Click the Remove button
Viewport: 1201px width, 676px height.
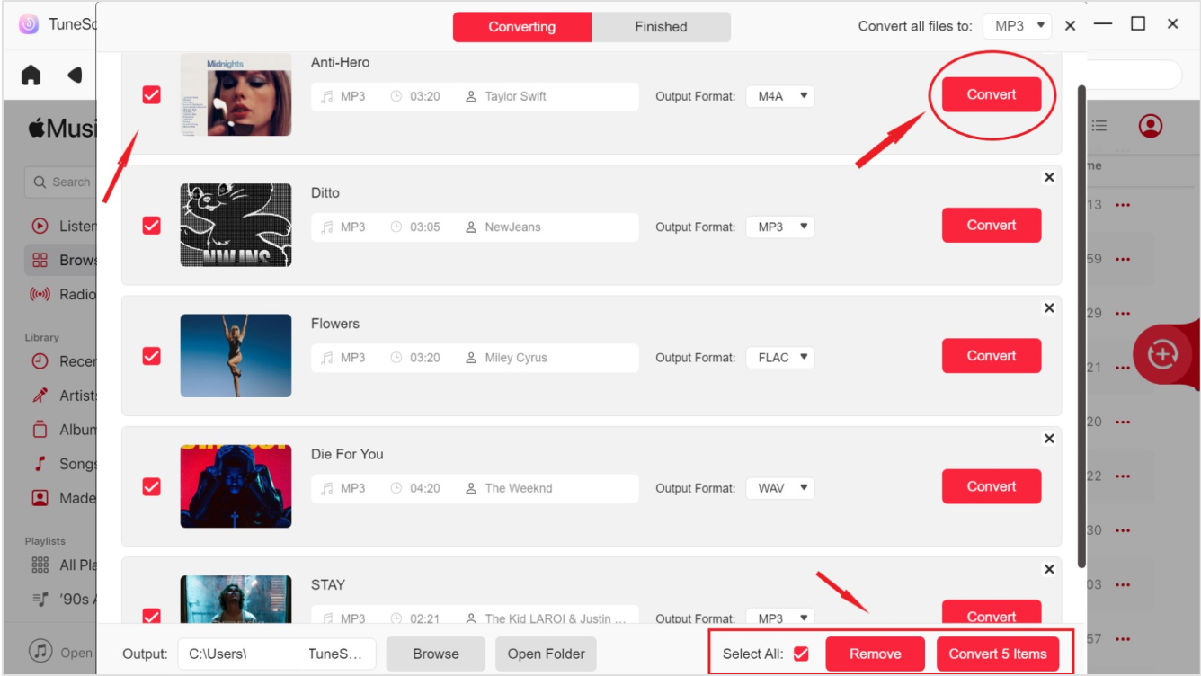876,654
